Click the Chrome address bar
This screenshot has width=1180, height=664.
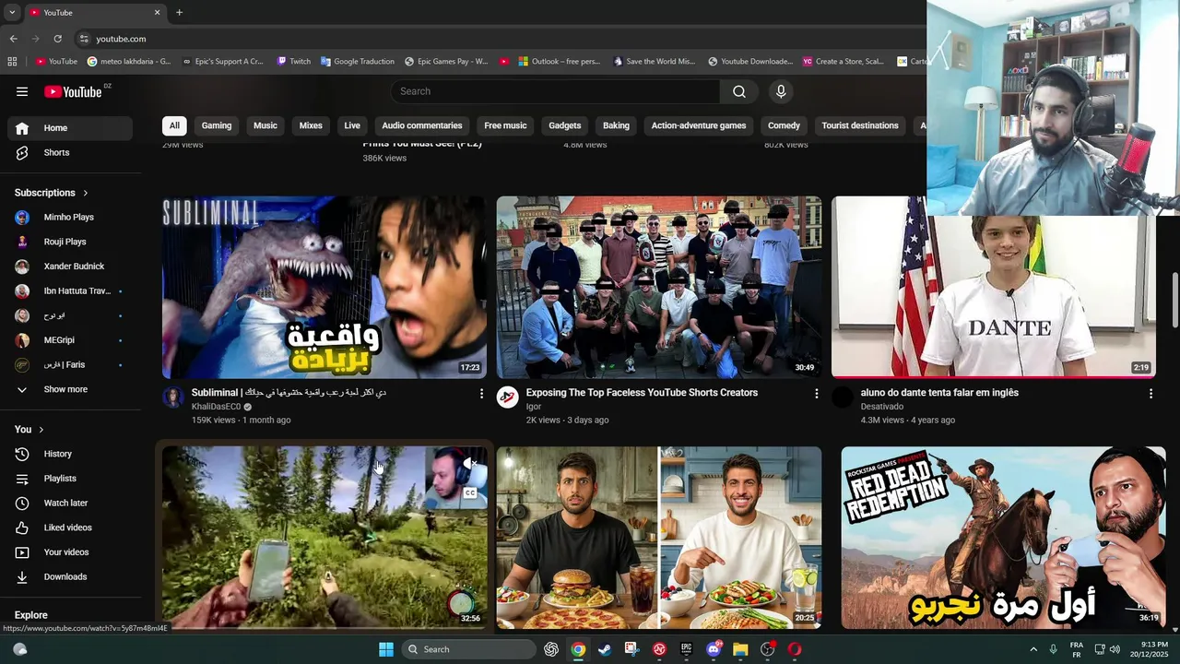[x=498, y=39]
